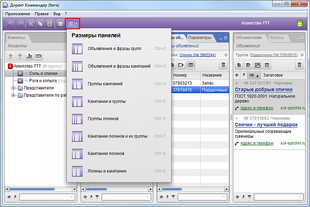Choose layout Кампании логинов
The width and height of the screenshot is (310, 207).
click(x=119, y=154)
